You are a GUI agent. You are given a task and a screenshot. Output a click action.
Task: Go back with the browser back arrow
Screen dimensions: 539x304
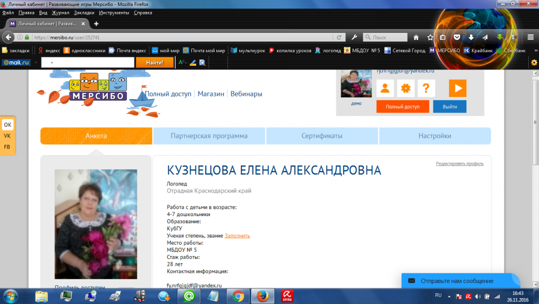pyautogui.click(x=9, y=37)
